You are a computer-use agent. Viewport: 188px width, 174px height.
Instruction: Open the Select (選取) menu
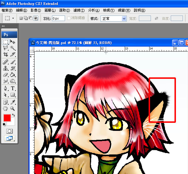[64, 10]
